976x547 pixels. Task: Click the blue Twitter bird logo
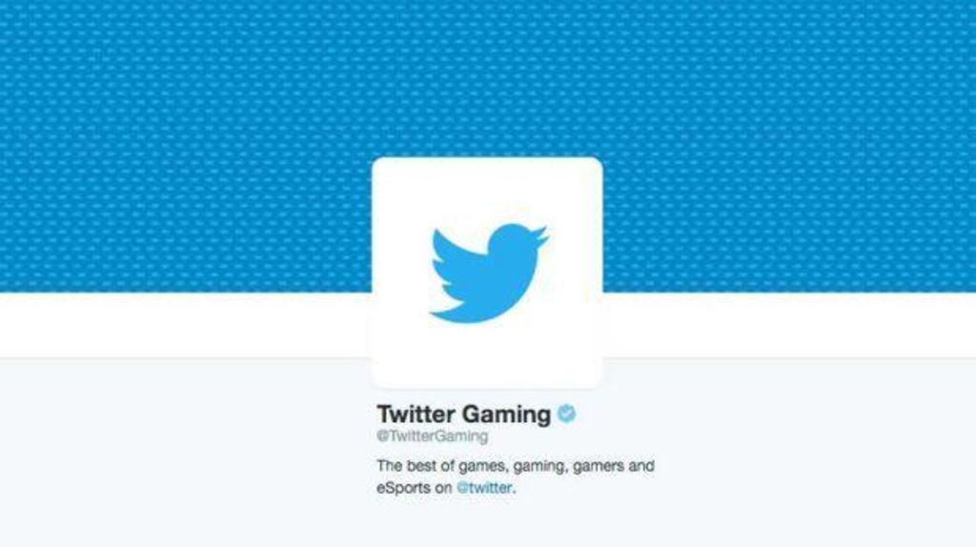coord(489,273)
